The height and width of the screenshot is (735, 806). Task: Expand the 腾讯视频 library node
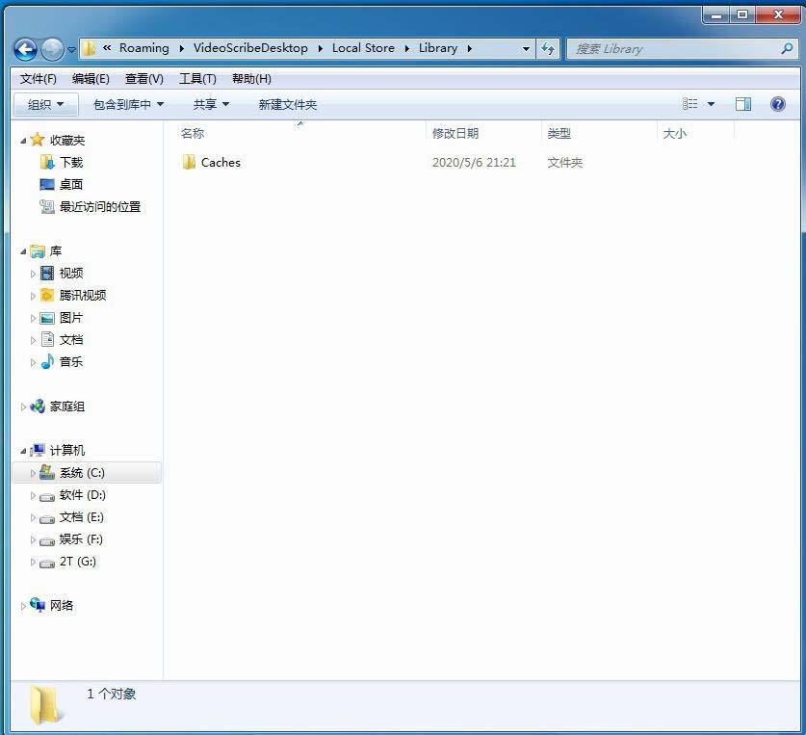click(33, 296)
